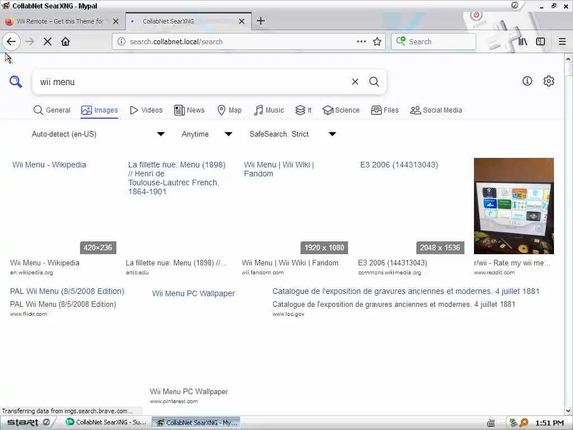This screenshot has width=573, height=430.
Task: Submit search with the magnifier button
Action: tap(374, 82)
